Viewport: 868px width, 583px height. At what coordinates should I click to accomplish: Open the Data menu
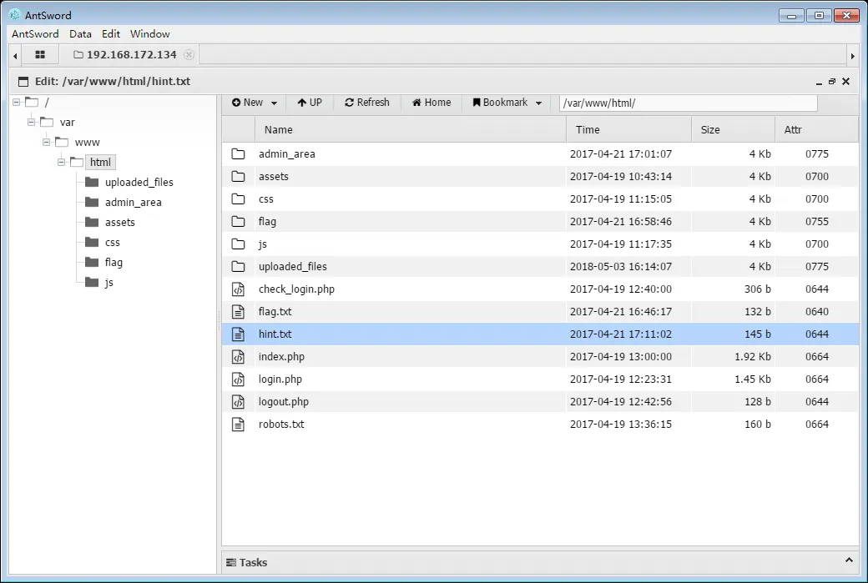(x=80, y=34)
